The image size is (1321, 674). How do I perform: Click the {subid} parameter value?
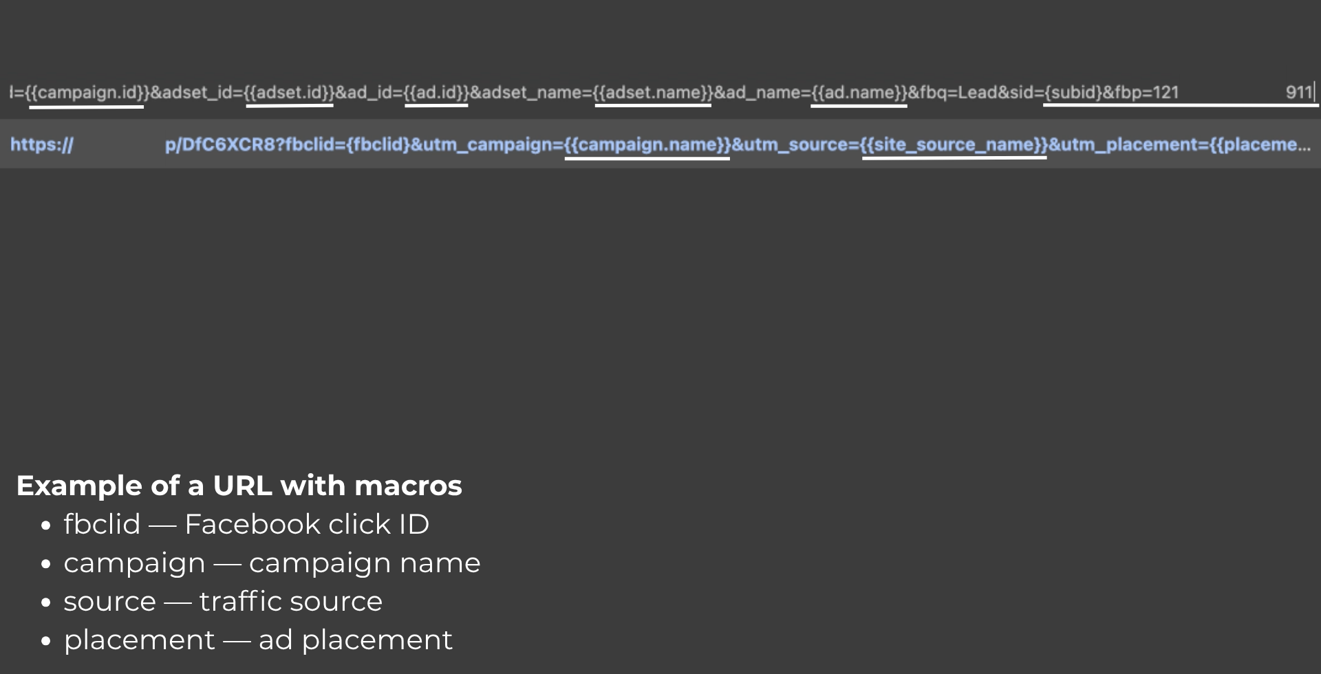[1073, 91]
